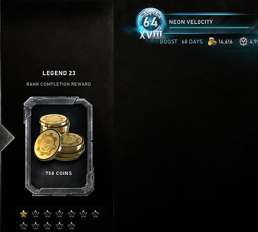Image resolution: width=258 pixels, height=232 pixels.
Task: Click the 68 DAYS boost timer
Action: tap(192, 42)
